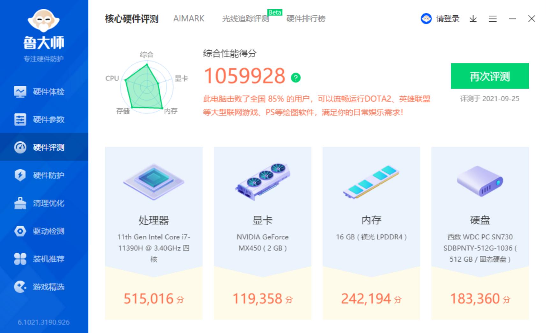Click the 再次评测 re-benchmark button
The image size is (546, 333).
[490, 76]
